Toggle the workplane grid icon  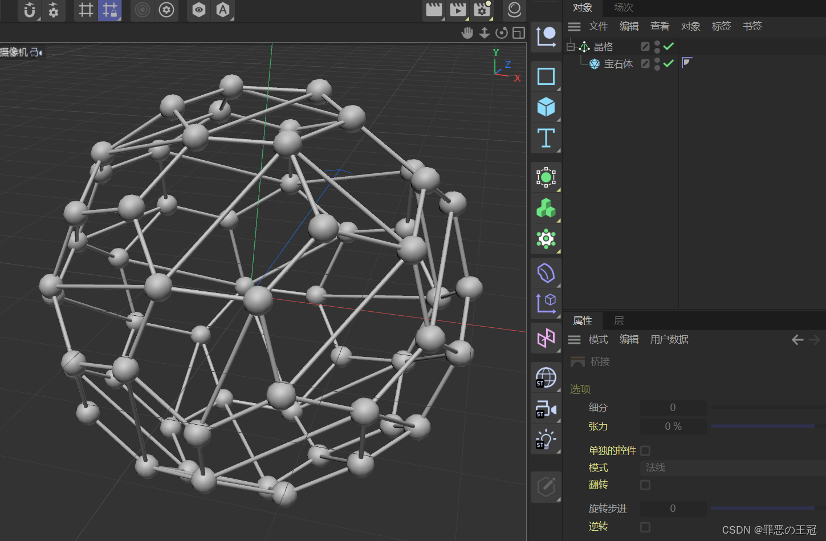[86, 10]
